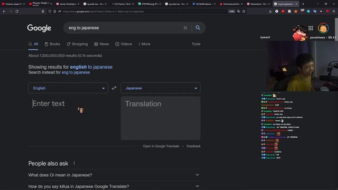Open source language English dropdown
338x190 pixels.
68,88
